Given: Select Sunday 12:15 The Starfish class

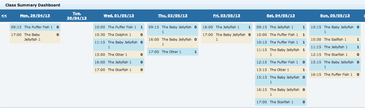Looking at the screenshot, I should [335, 55].
